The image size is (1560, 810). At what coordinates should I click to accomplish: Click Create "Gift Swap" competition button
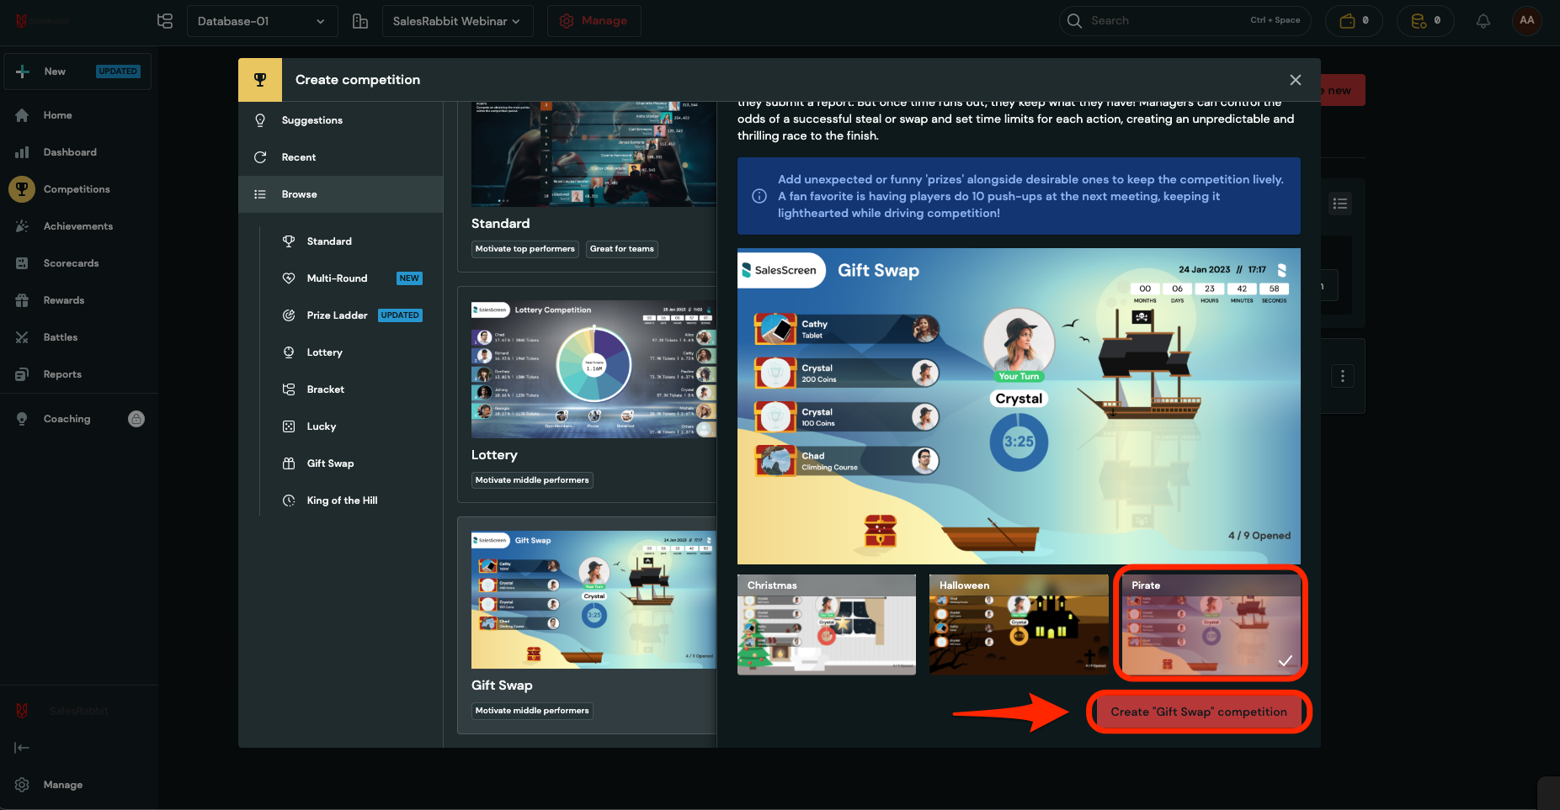[1198, 712]
